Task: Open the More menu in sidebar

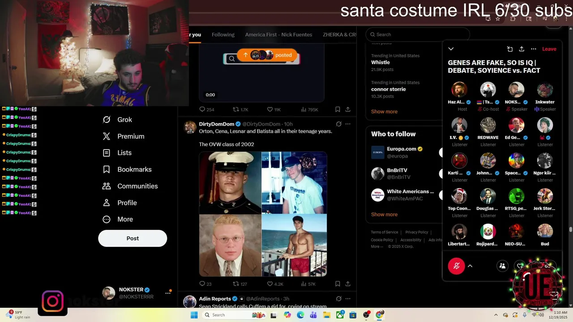Action: point(118,219)
